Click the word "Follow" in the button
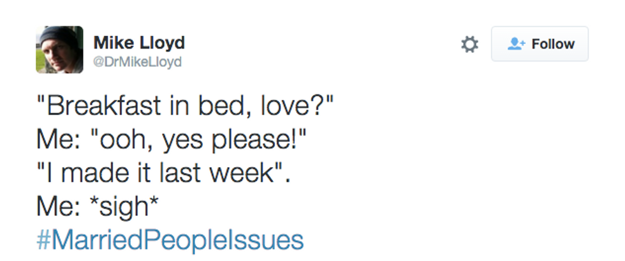This screenshot has height=261, width=625. pos(553,44)
